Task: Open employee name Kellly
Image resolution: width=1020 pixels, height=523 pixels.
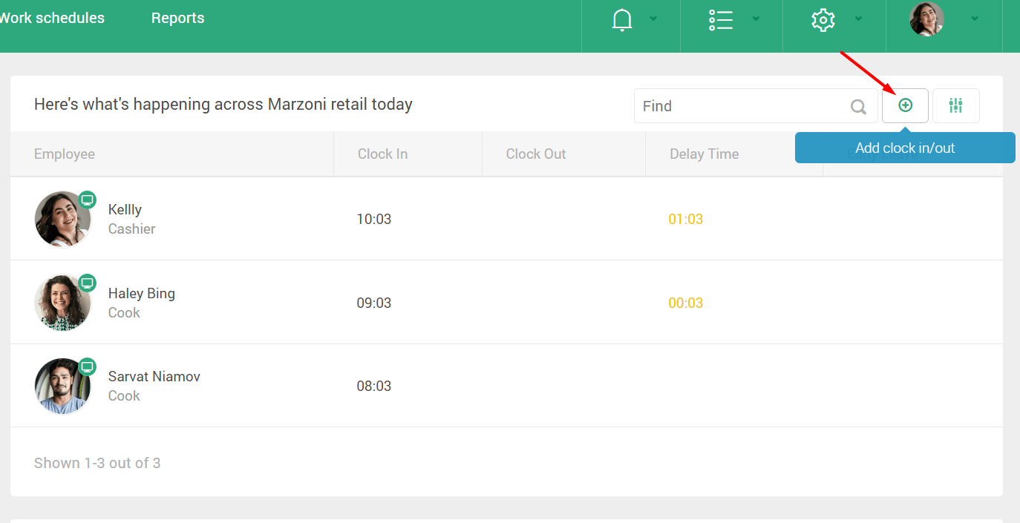Action: click(125, 210)
